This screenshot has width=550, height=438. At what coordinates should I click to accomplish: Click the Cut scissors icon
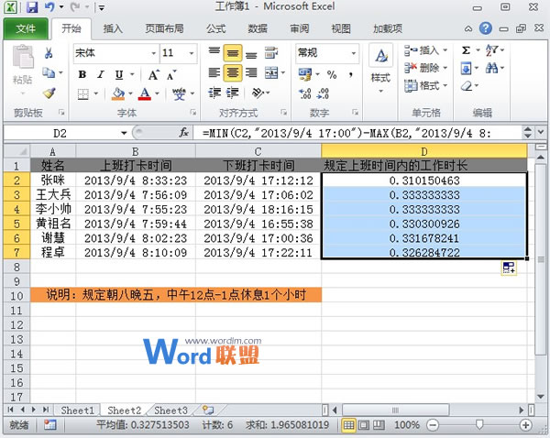tap(49, 53)
